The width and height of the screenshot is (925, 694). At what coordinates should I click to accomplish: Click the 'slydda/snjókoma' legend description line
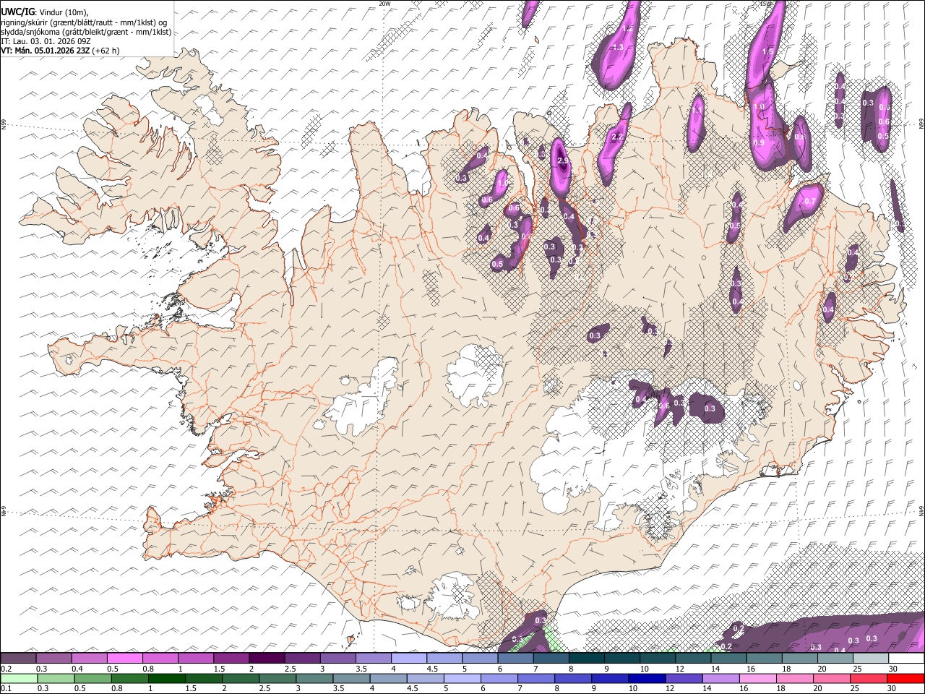(87, 32)
